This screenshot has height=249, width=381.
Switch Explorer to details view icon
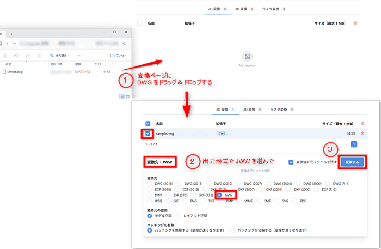point(122,96)
